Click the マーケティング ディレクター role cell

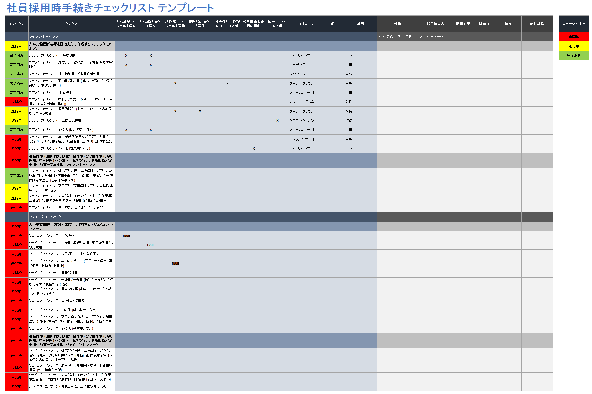[x=398, y=37]
